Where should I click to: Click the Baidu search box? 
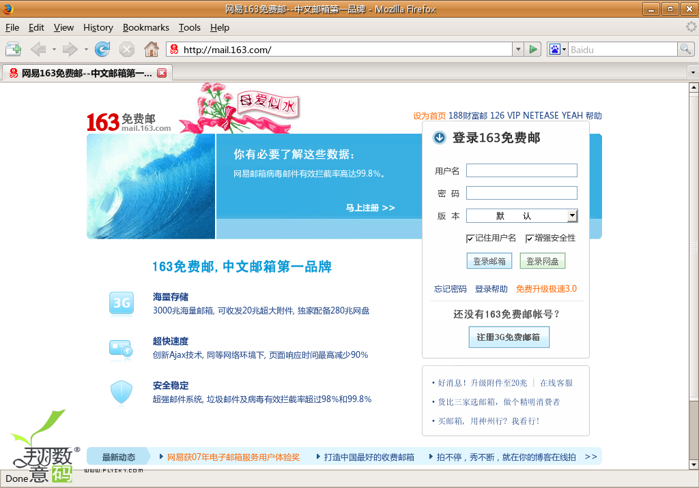pos(623,50)
